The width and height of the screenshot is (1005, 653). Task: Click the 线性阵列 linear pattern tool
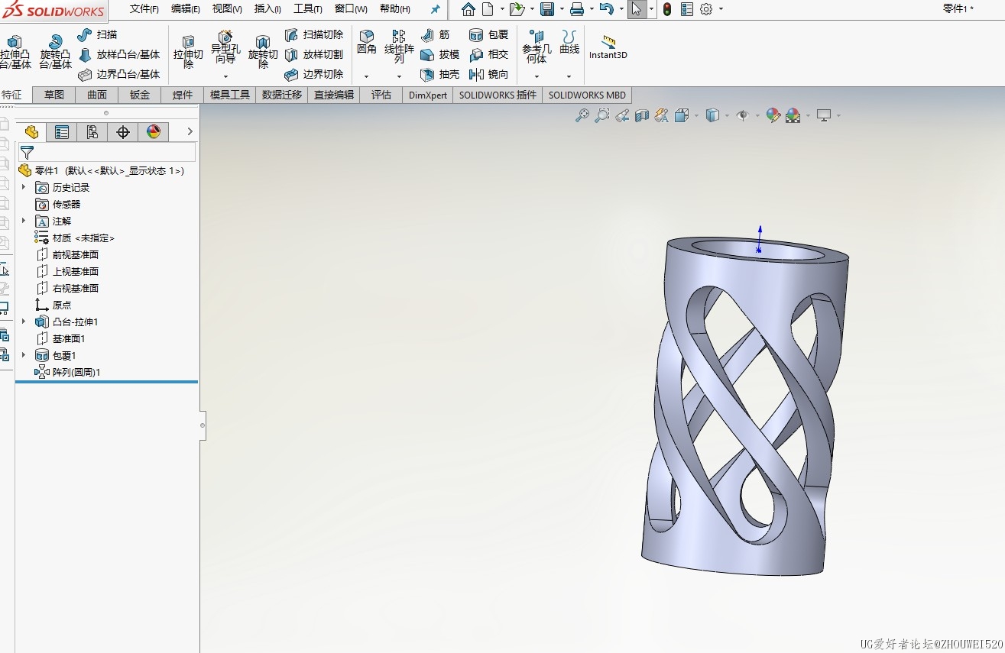tap(399, 47)
